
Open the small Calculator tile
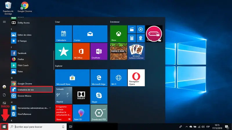tap(132, 38)
